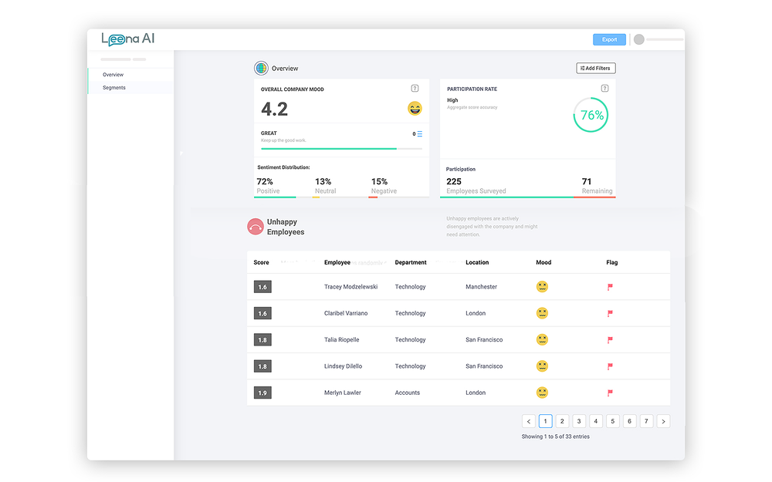Click the 1.9 score badge
Viewport: 772px width, 482px height.
(262, 393)
